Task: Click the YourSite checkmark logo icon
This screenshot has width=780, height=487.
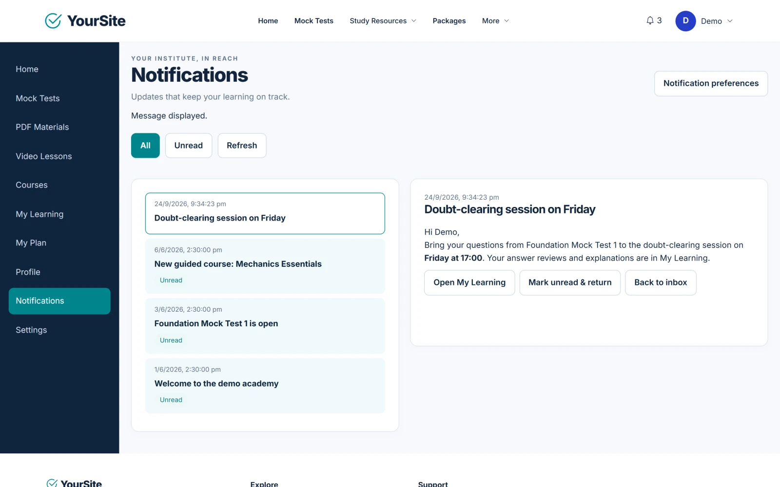Action: tap(53, 20)
